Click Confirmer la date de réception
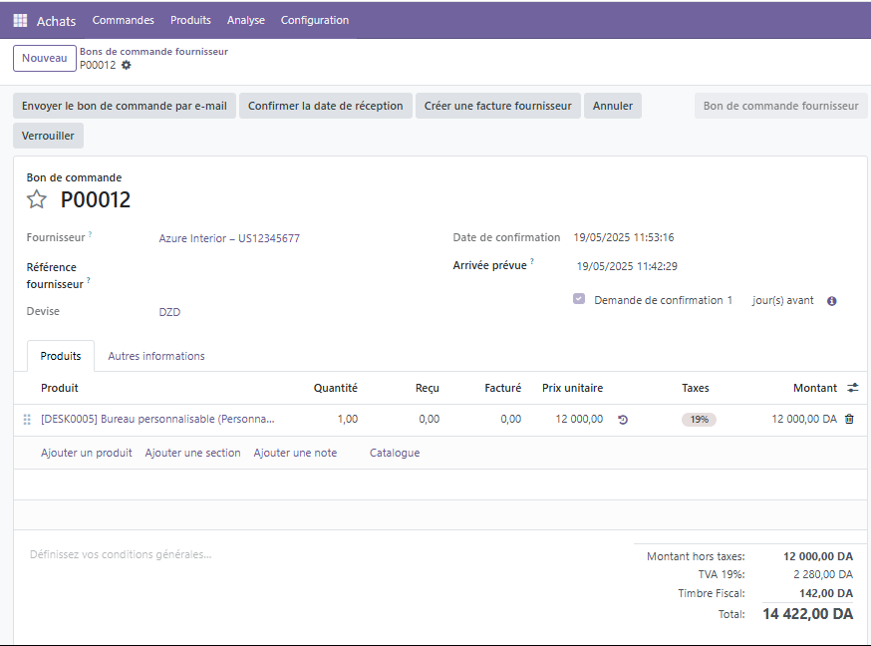The height and width of the screenshot is (646, 871). [326, 106]
